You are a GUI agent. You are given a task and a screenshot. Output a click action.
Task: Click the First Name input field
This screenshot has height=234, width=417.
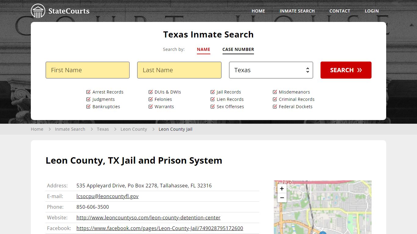(x=88, y=70)
